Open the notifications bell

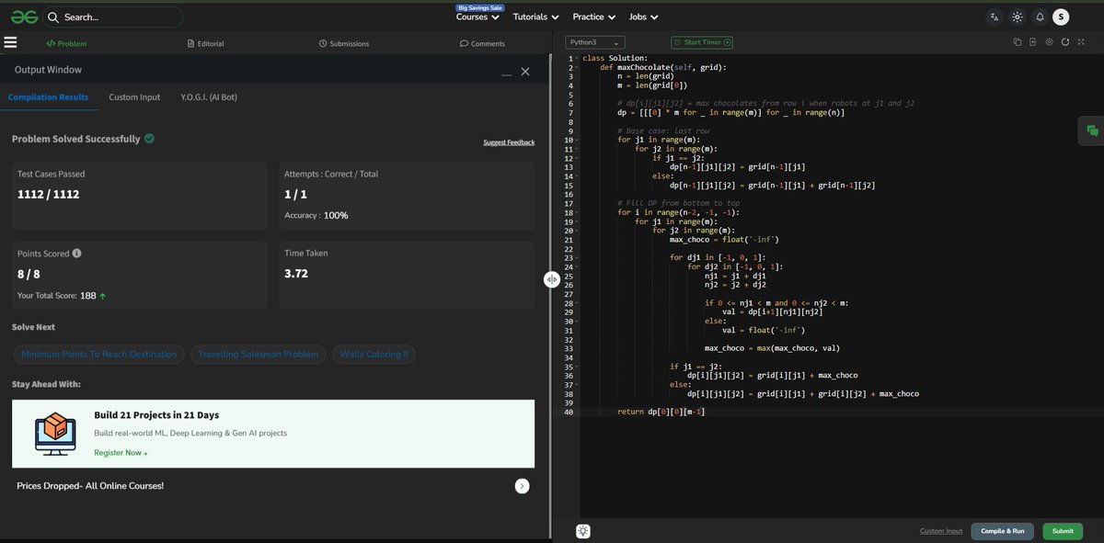coord(1040,17)
